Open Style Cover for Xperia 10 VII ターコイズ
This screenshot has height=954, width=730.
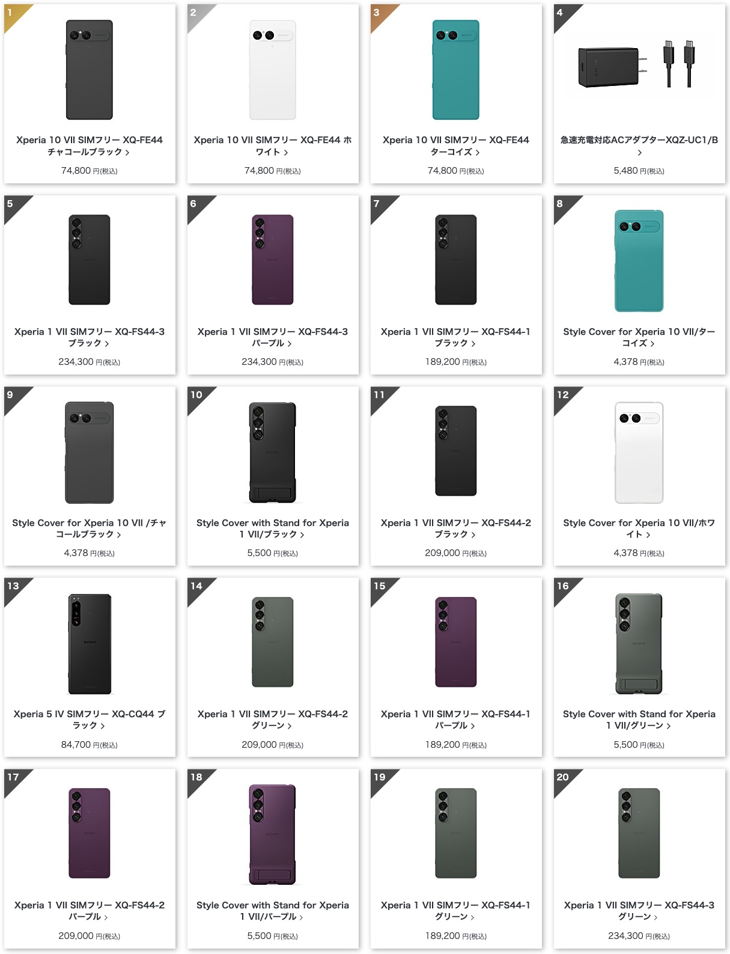point(639,337)
